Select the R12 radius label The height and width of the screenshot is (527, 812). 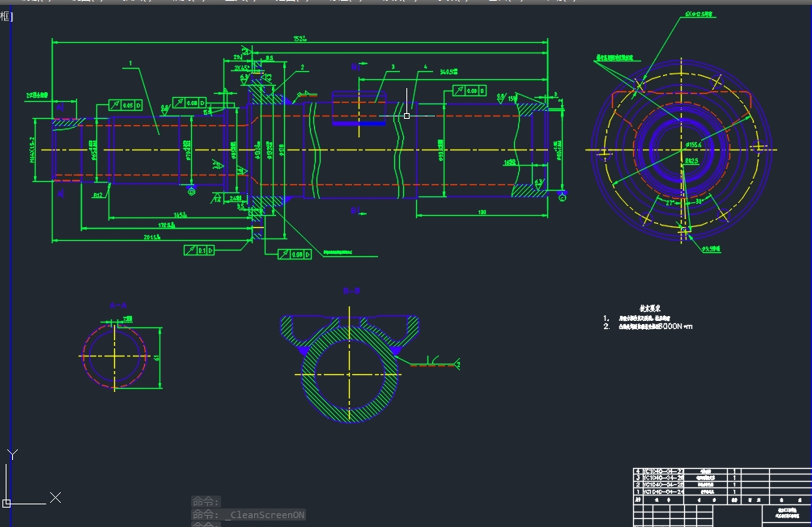[x=97, y=196]
